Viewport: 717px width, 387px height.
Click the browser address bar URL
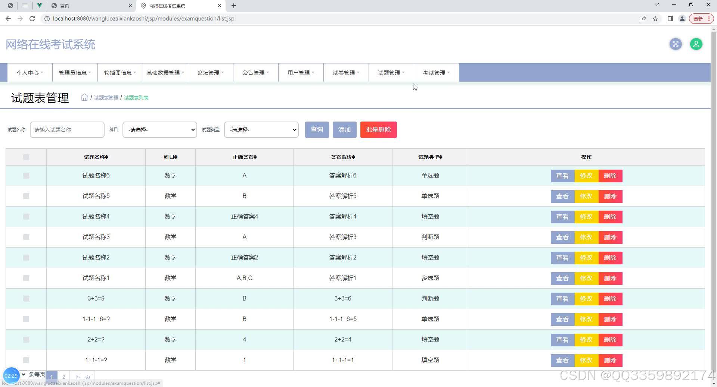pos(144,19)
